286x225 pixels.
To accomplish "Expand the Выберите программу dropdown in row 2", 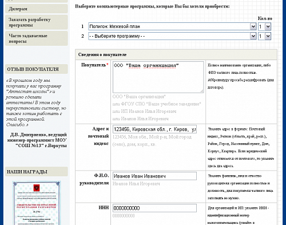I will [172, 36].
